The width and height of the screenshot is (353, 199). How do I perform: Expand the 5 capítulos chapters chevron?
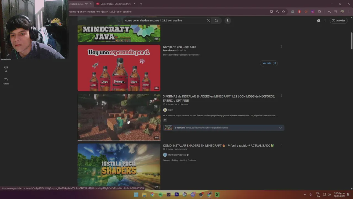pyautogui.click(x=280, y=128)
